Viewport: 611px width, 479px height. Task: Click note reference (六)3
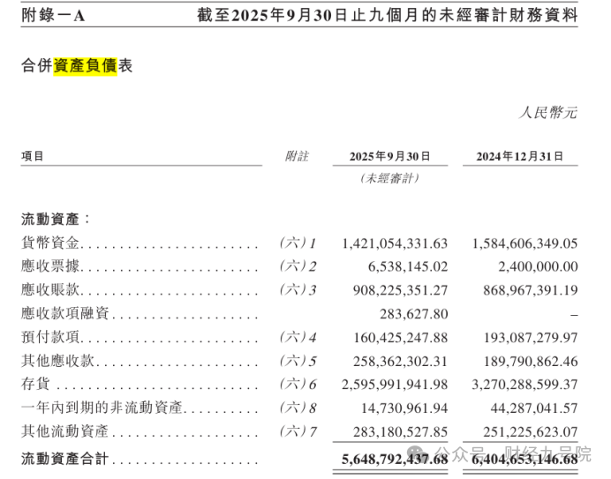click(298, 290)
